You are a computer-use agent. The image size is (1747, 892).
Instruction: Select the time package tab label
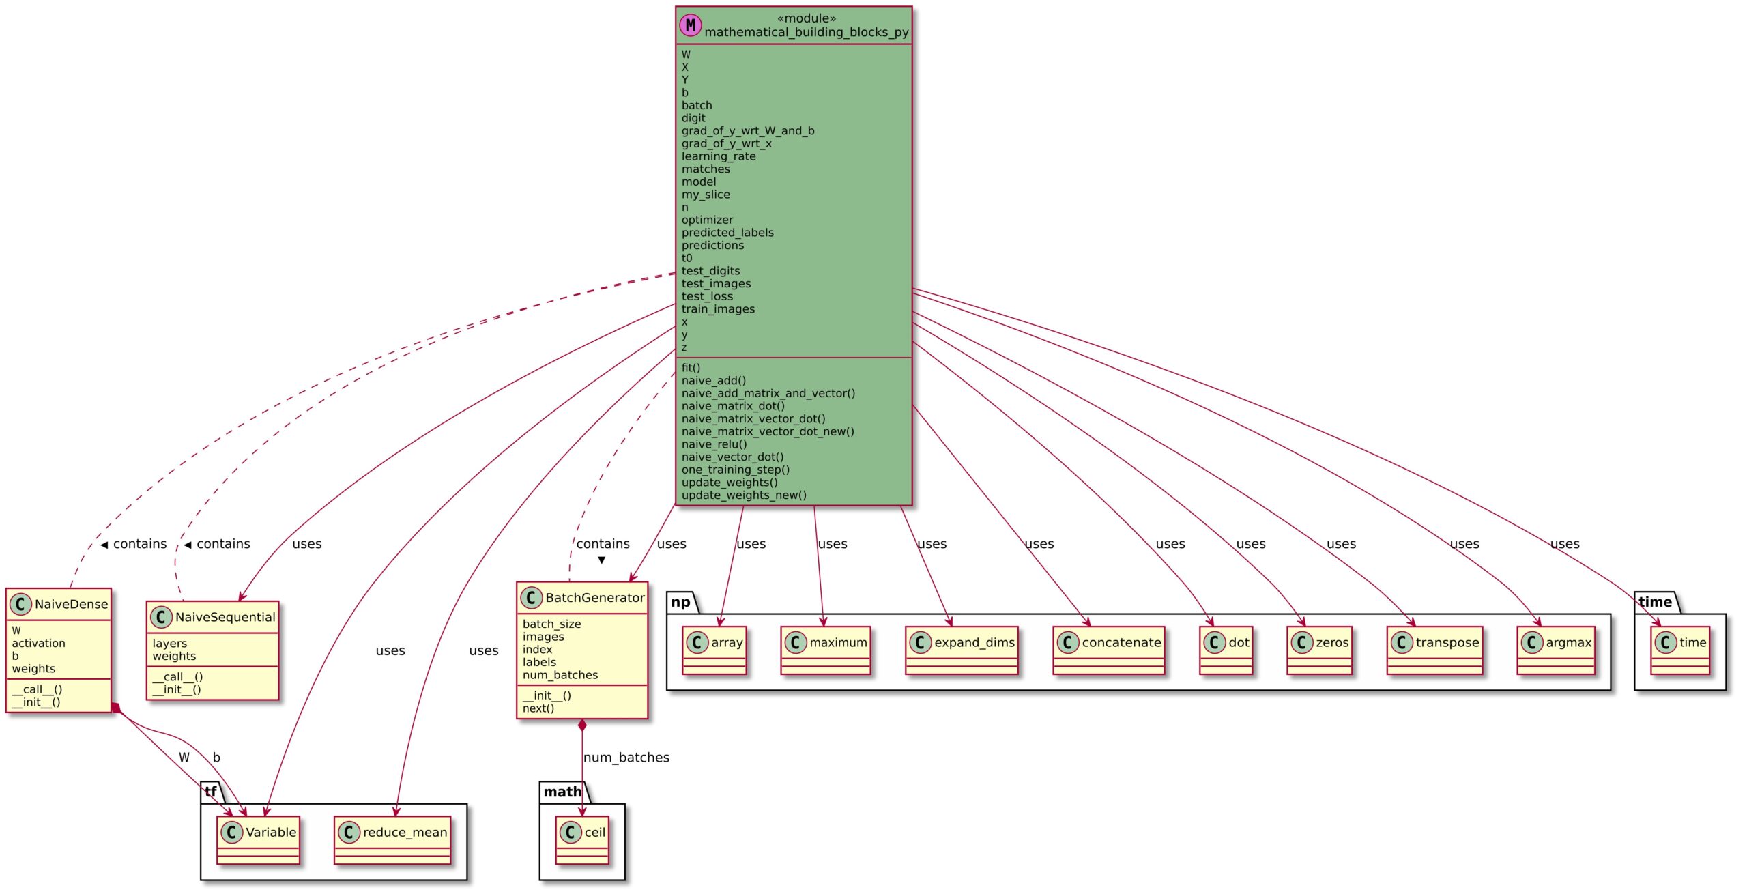(1655, 602)
